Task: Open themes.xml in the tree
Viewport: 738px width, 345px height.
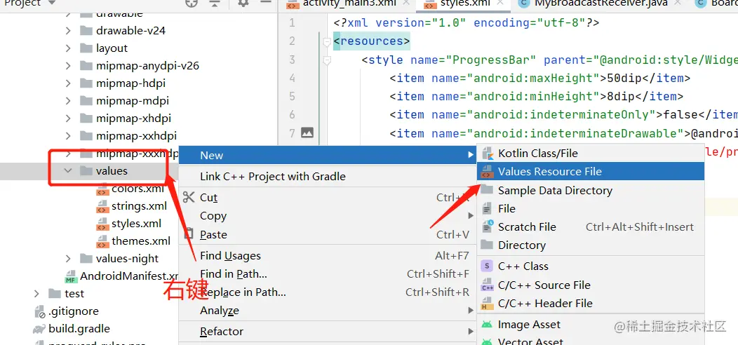Action: coord(141,241)
